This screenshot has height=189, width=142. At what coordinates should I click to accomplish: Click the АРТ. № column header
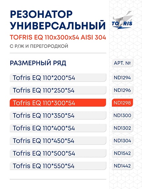122,63
